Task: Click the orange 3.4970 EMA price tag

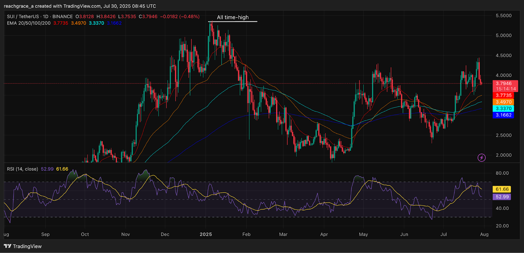Action: coord(503,102)
